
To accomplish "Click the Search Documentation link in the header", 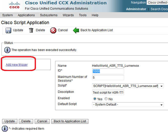I will click(159, 9).
